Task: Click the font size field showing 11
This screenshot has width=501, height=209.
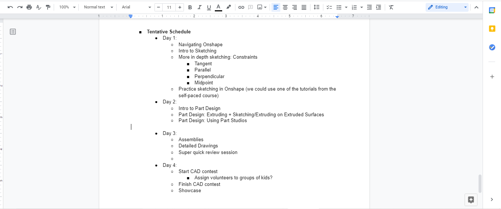Action: [169, 7]
